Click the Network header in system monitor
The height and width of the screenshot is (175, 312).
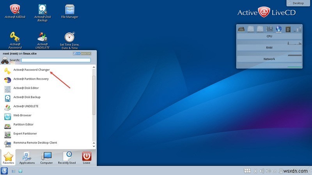point(269,59)
